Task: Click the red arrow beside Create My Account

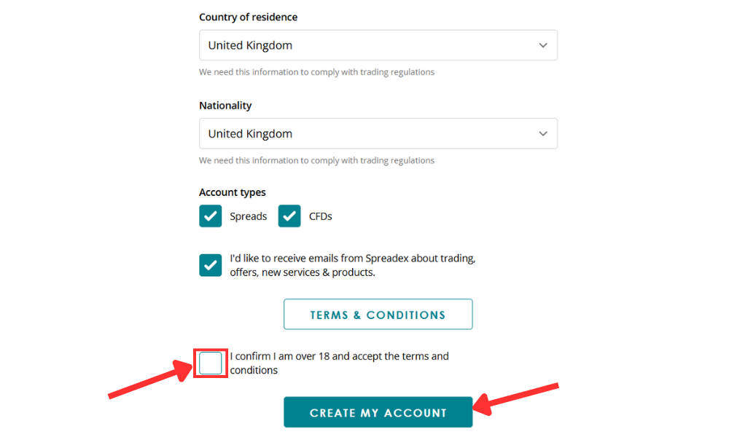Action: tap(519, 398)
